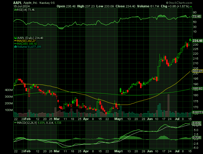The height and width of the screenshot is (154, 203).
Task: Click the 400M volume axis label
Action: pos(9,90)
